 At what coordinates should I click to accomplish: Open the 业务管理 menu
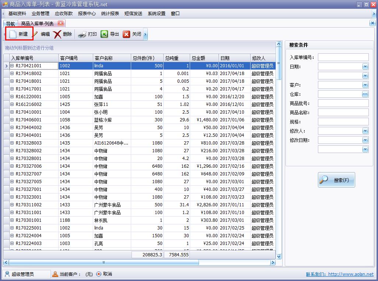(x=40, y=14)
